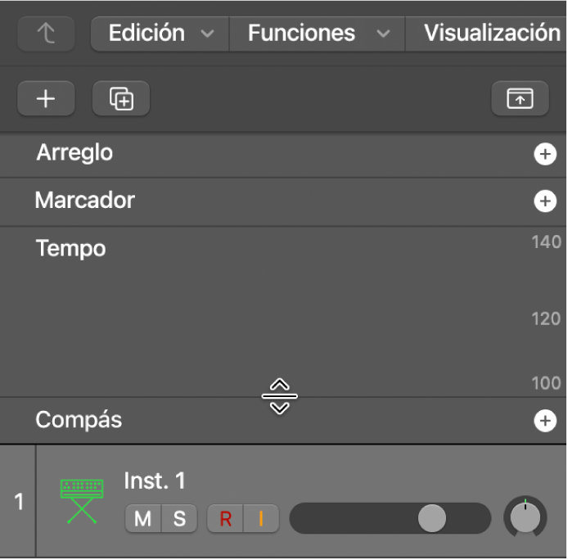Add an arrangement marker in Arreglo row
The width and height of the screenshot is (568, 560).
click(x=544, y=154)
